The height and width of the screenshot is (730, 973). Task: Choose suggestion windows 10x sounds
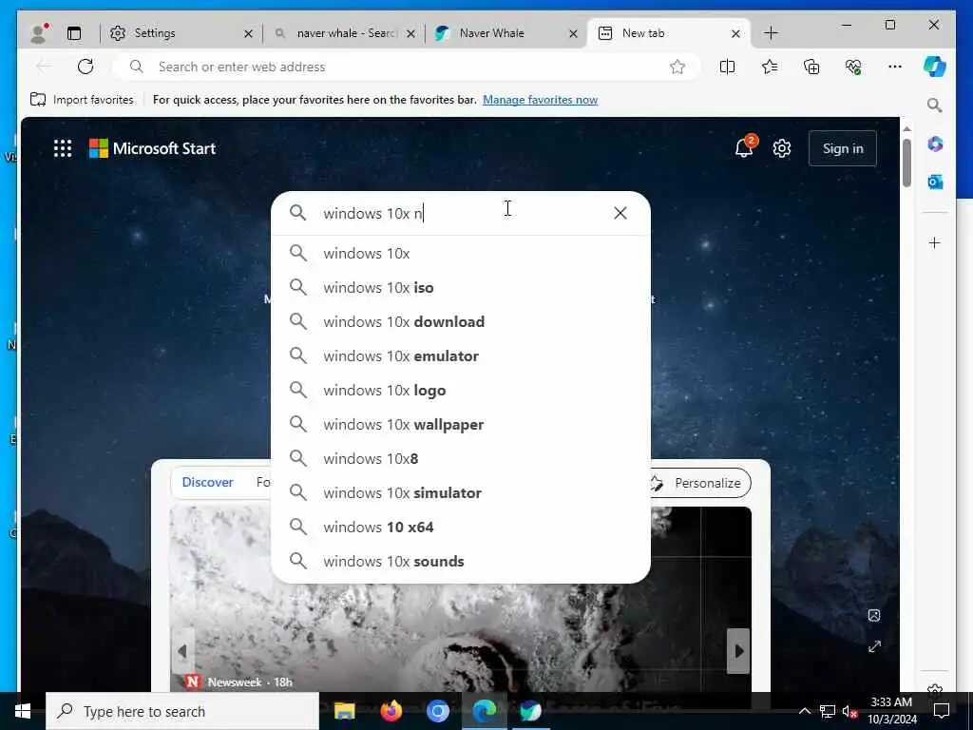461,561
